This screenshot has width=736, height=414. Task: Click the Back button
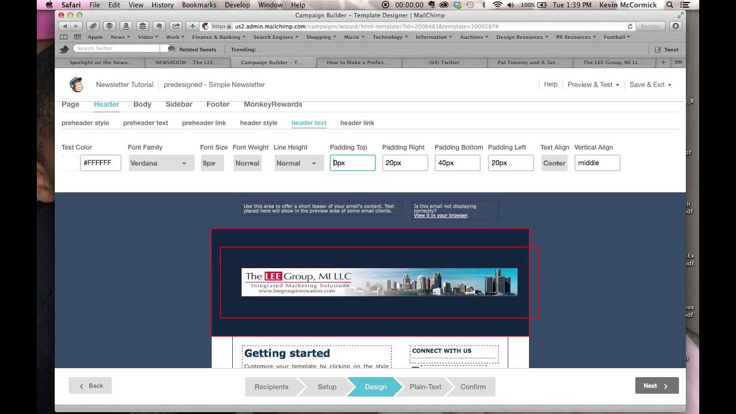coord(90,386)
